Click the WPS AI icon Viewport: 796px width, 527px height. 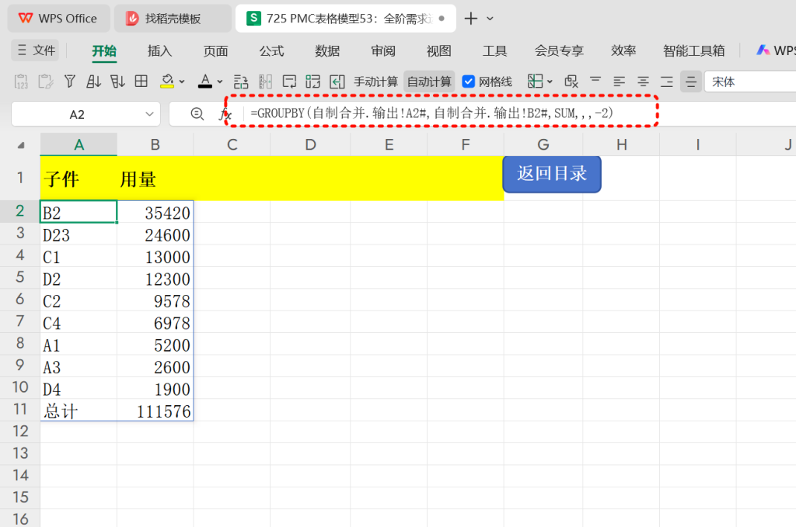pos(763,50)
